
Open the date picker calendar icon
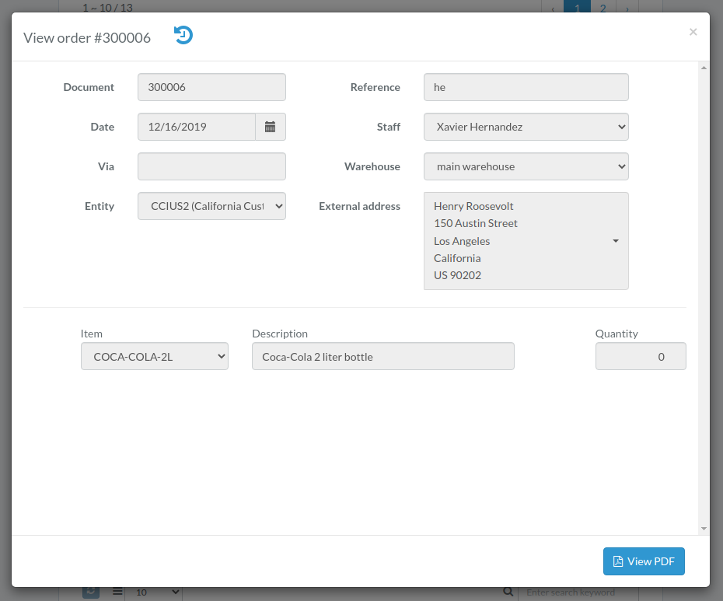tap(271, 127)
